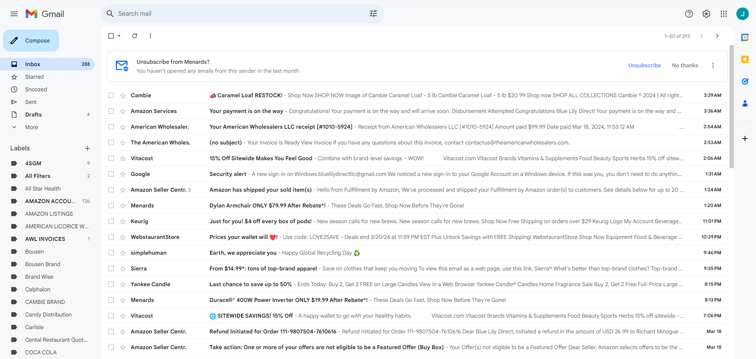Open Google Calendar side panel
Image resolution: width=756 pixels, height=359 pixels.
tap(745, 37)
